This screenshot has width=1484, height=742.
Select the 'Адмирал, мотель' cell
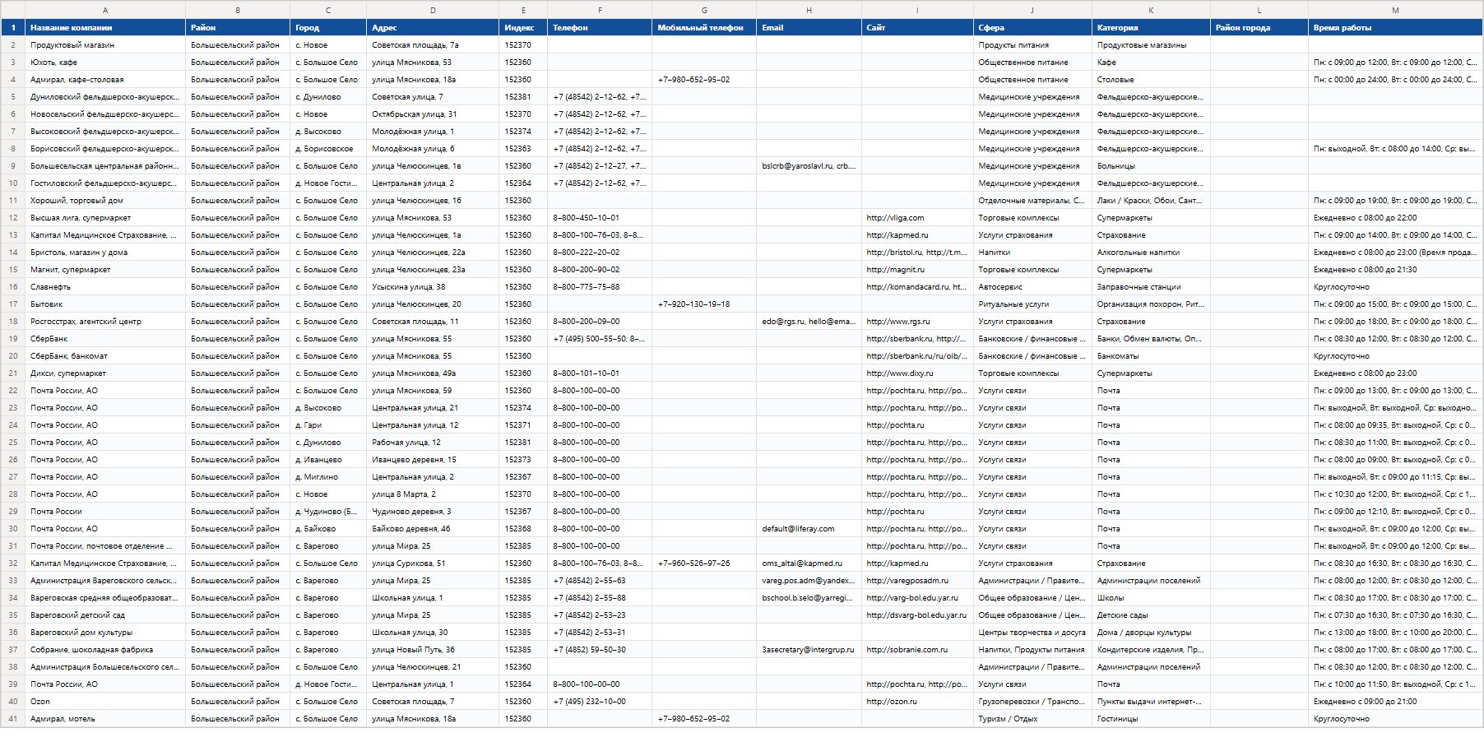coord(105,719)
